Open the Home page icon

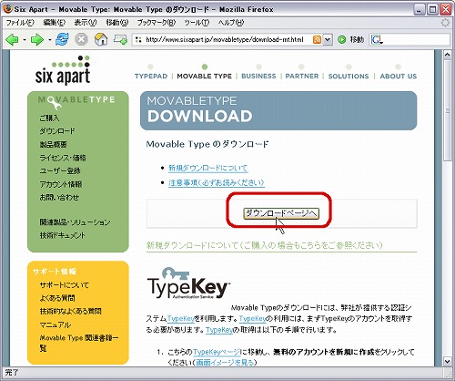tap(101, 39)
